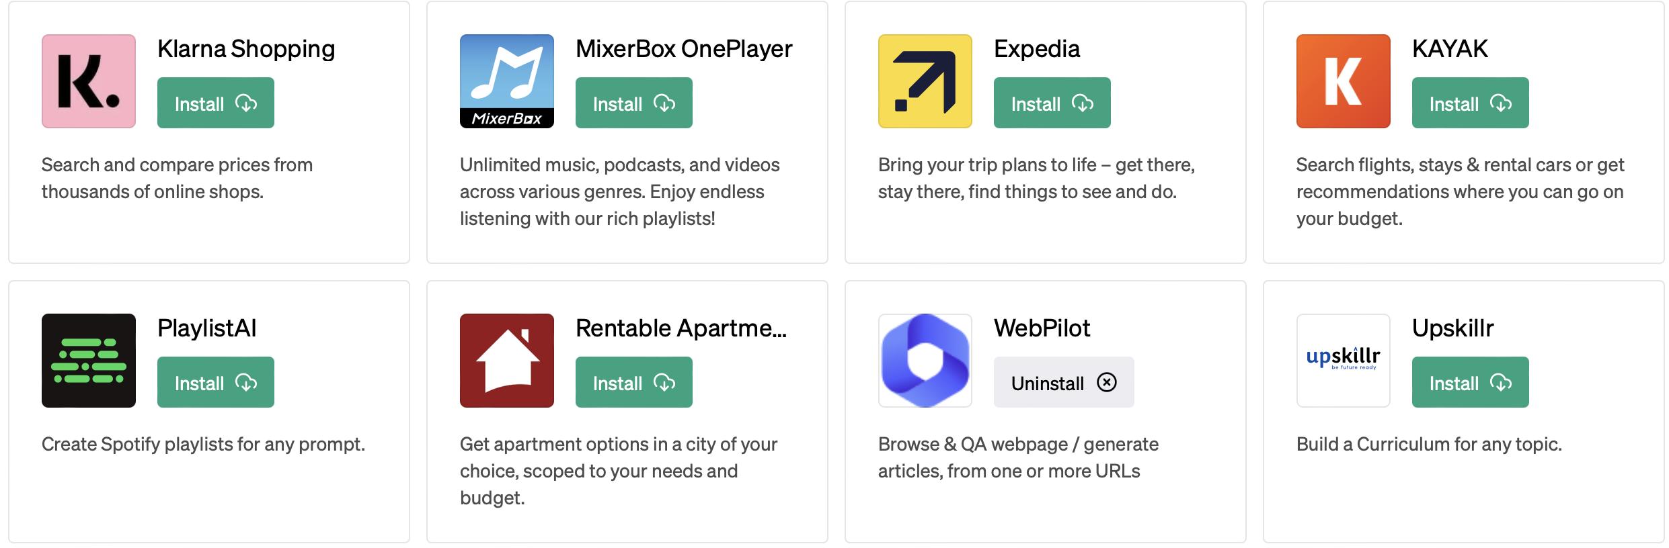Install the Upskillr plugin
This screenshot has width=1669, height=548.
(x=1471, y=382)
